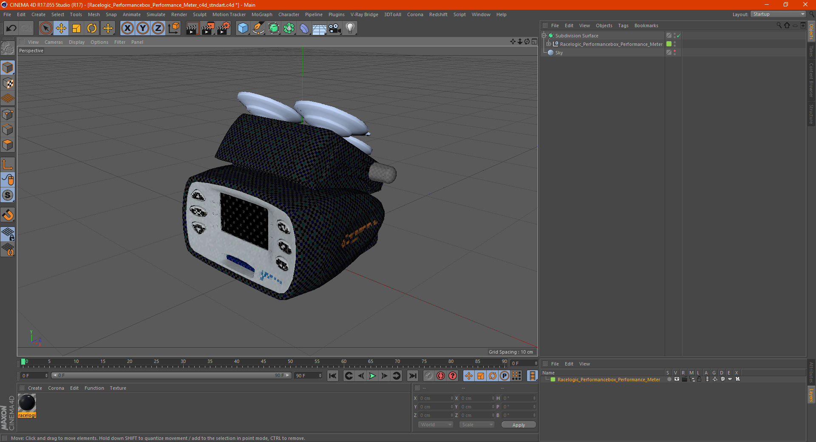816x442 pixels.
Task: Render to Picture Viewer
Action: click(208, 28)
